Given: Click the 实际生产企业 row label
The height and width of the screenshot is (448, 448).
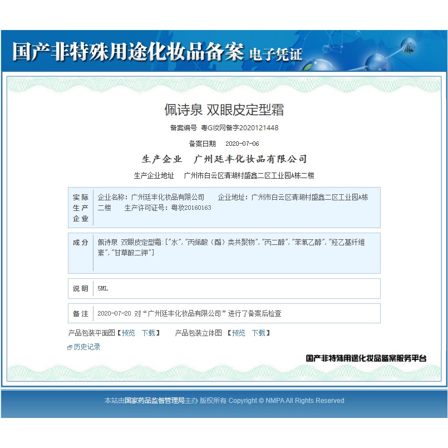Looking at the screenshot, I should click(x=81, y=208).
